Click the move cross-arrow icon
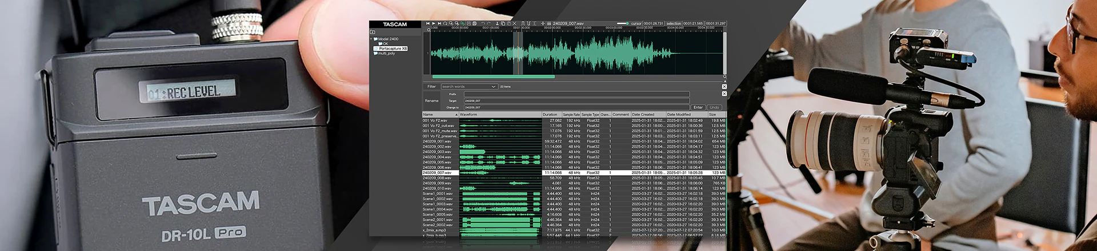 coord(543,23)
